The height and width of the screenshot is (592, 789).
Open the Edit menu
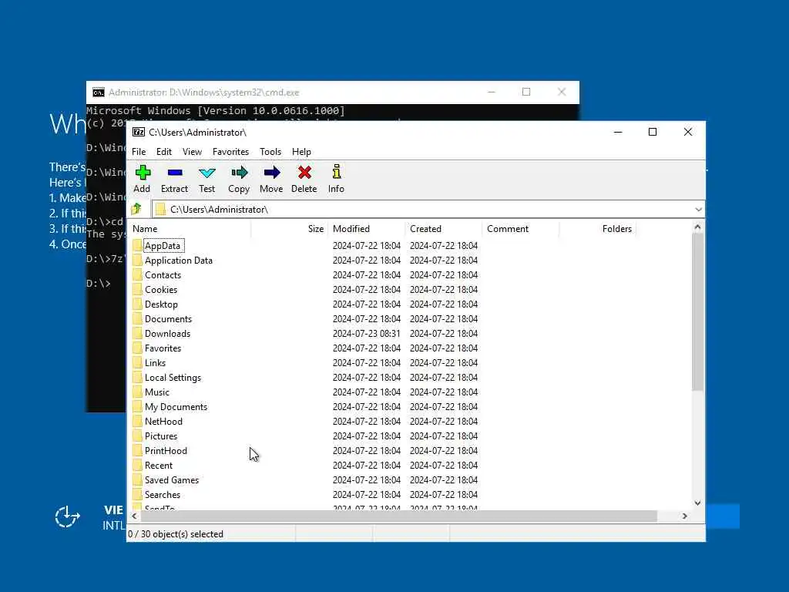click(164, 152)
